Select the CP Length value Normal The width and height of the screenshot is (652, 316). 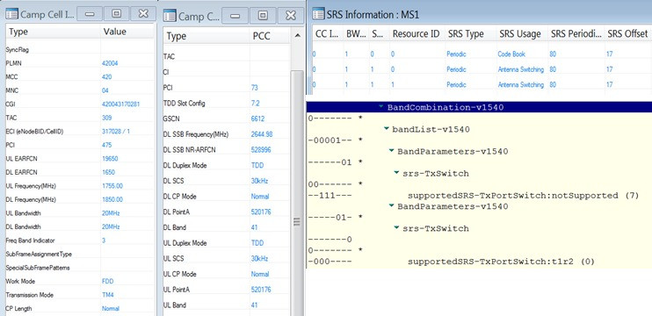coord(111,308)
